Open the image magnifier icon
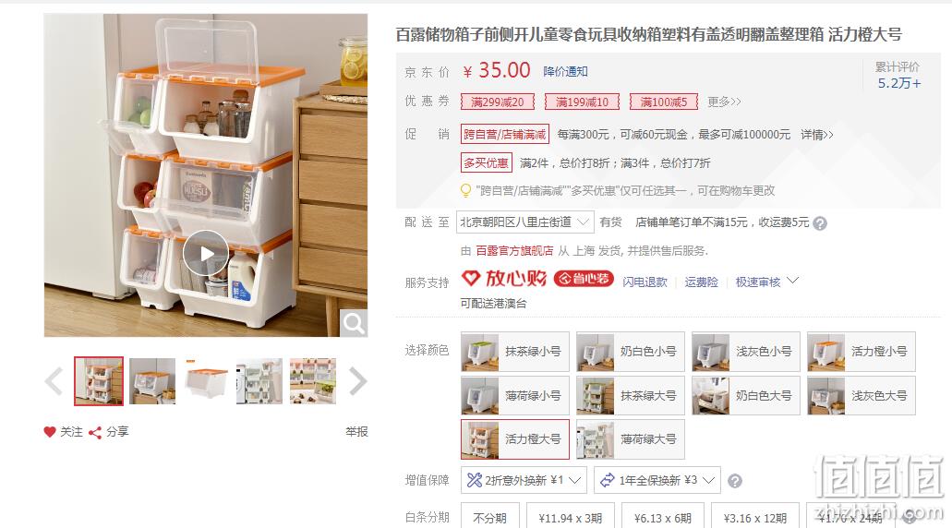952x528 pixels. (x=354, y=323)
